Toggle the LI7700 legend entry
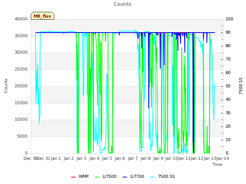 point(133,176)
